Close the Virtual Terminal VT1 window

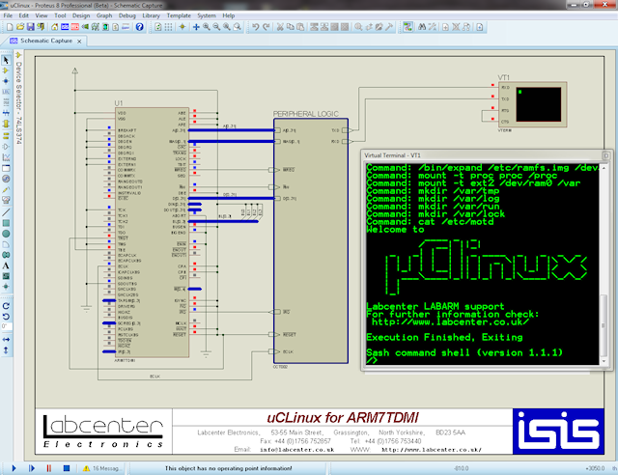tap(606, 155)
